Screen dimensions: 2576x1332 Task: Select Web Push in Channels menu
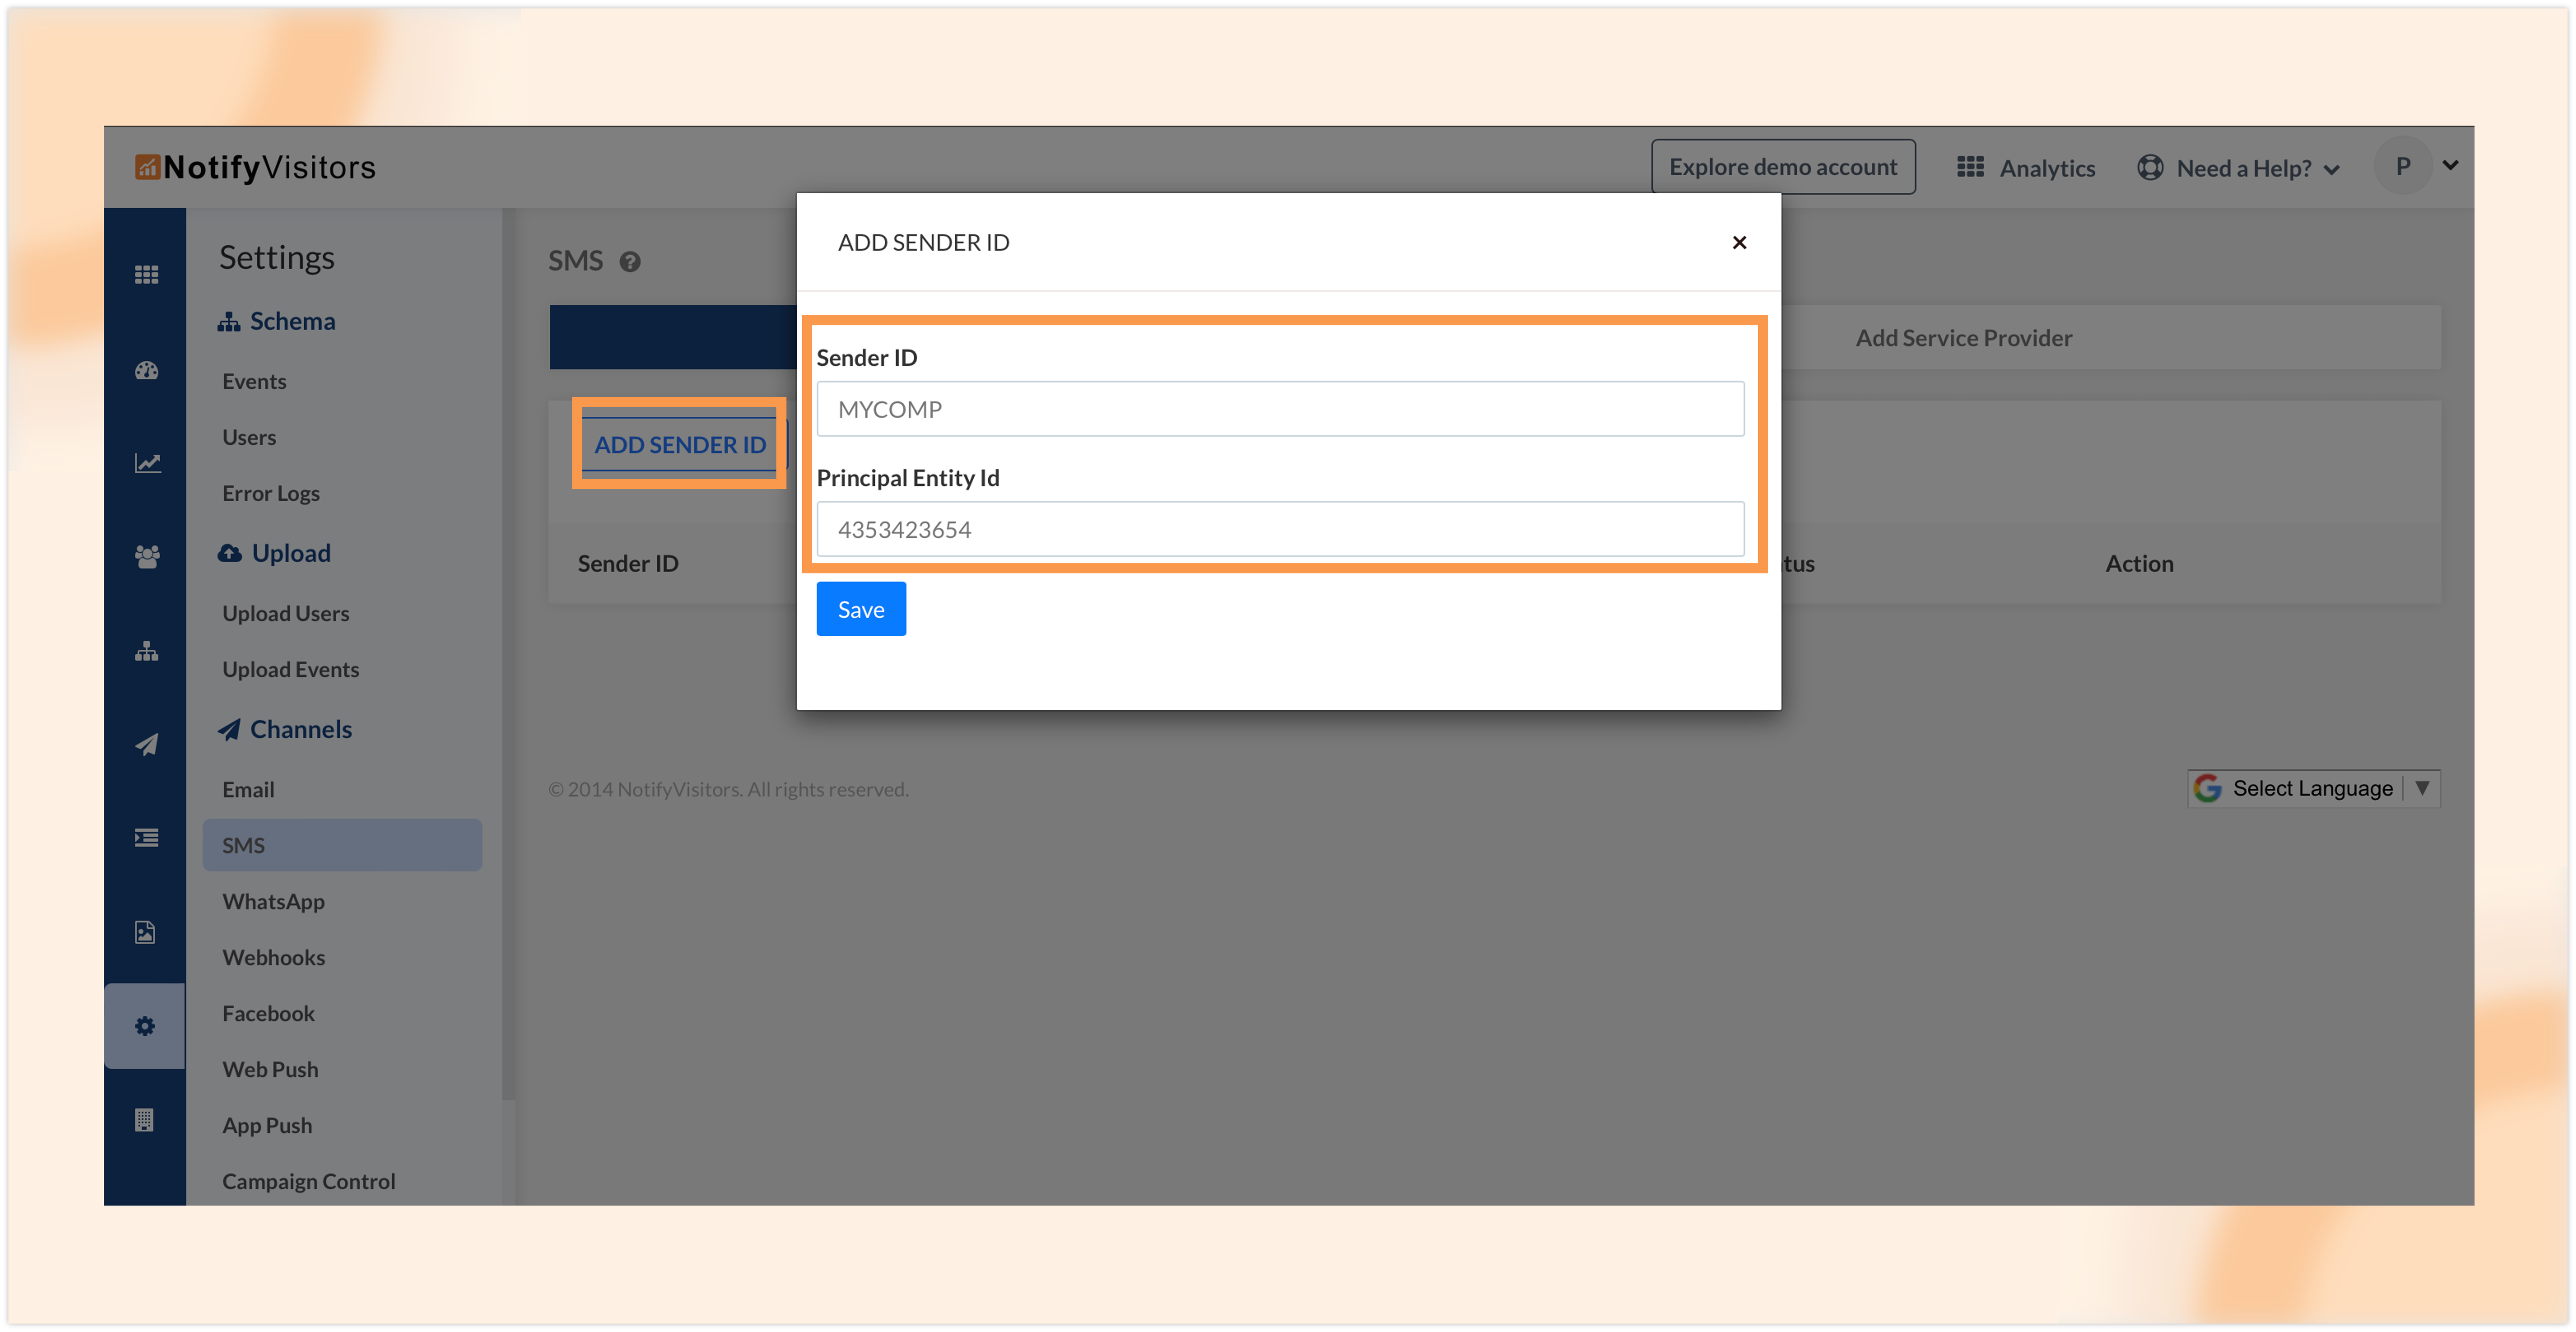coord(270,1069)
